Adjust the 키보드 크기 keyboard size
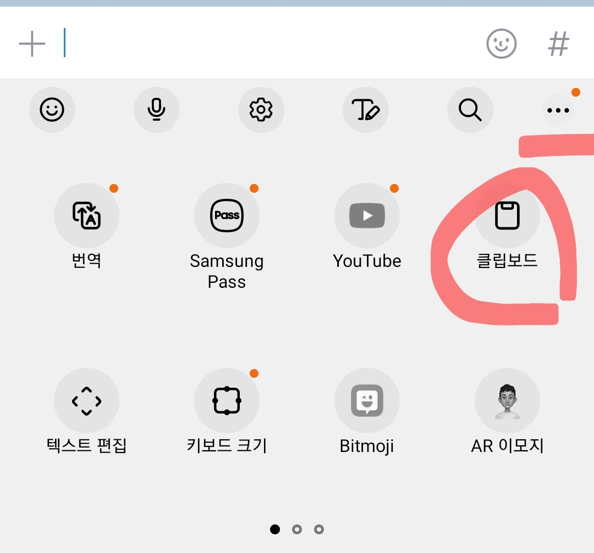 tap(227, 400)
